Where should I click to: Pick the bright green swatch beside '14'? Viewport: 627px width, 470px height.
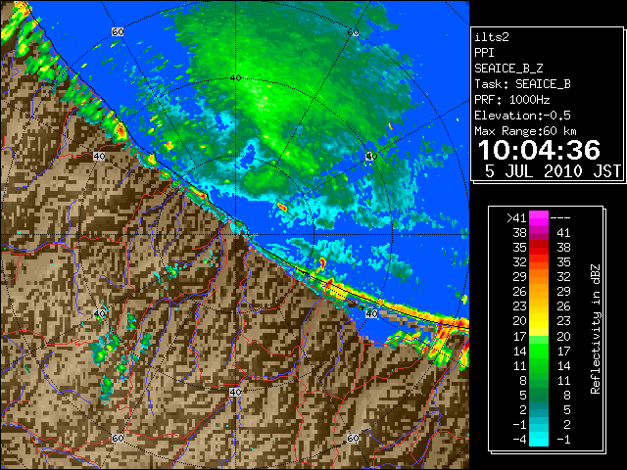[539, 351]
